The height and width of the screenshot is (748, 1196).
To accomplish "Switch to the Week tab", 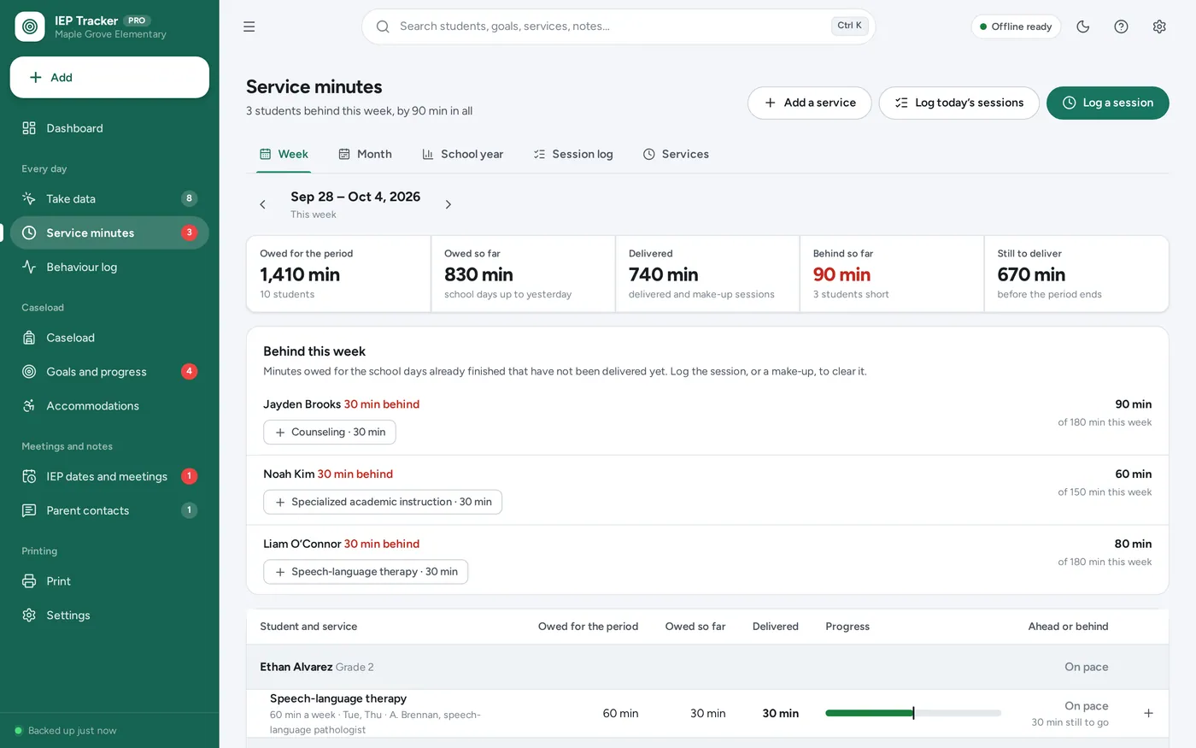I will pyautogui.click(x=284, y=154).
